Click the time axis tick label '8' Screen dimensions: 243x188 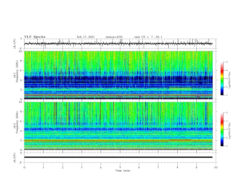(x=177, y=167)
